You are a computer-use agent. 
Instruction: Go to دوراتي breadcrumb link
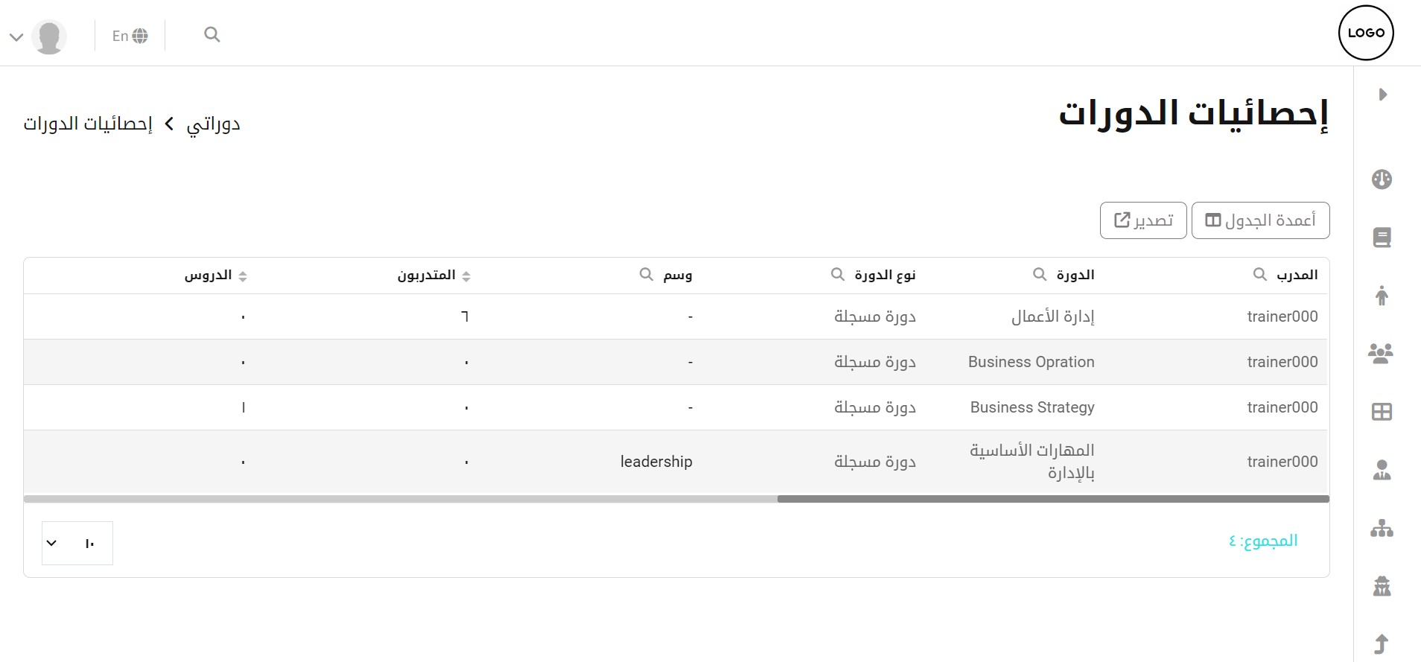tap(213, 124)
